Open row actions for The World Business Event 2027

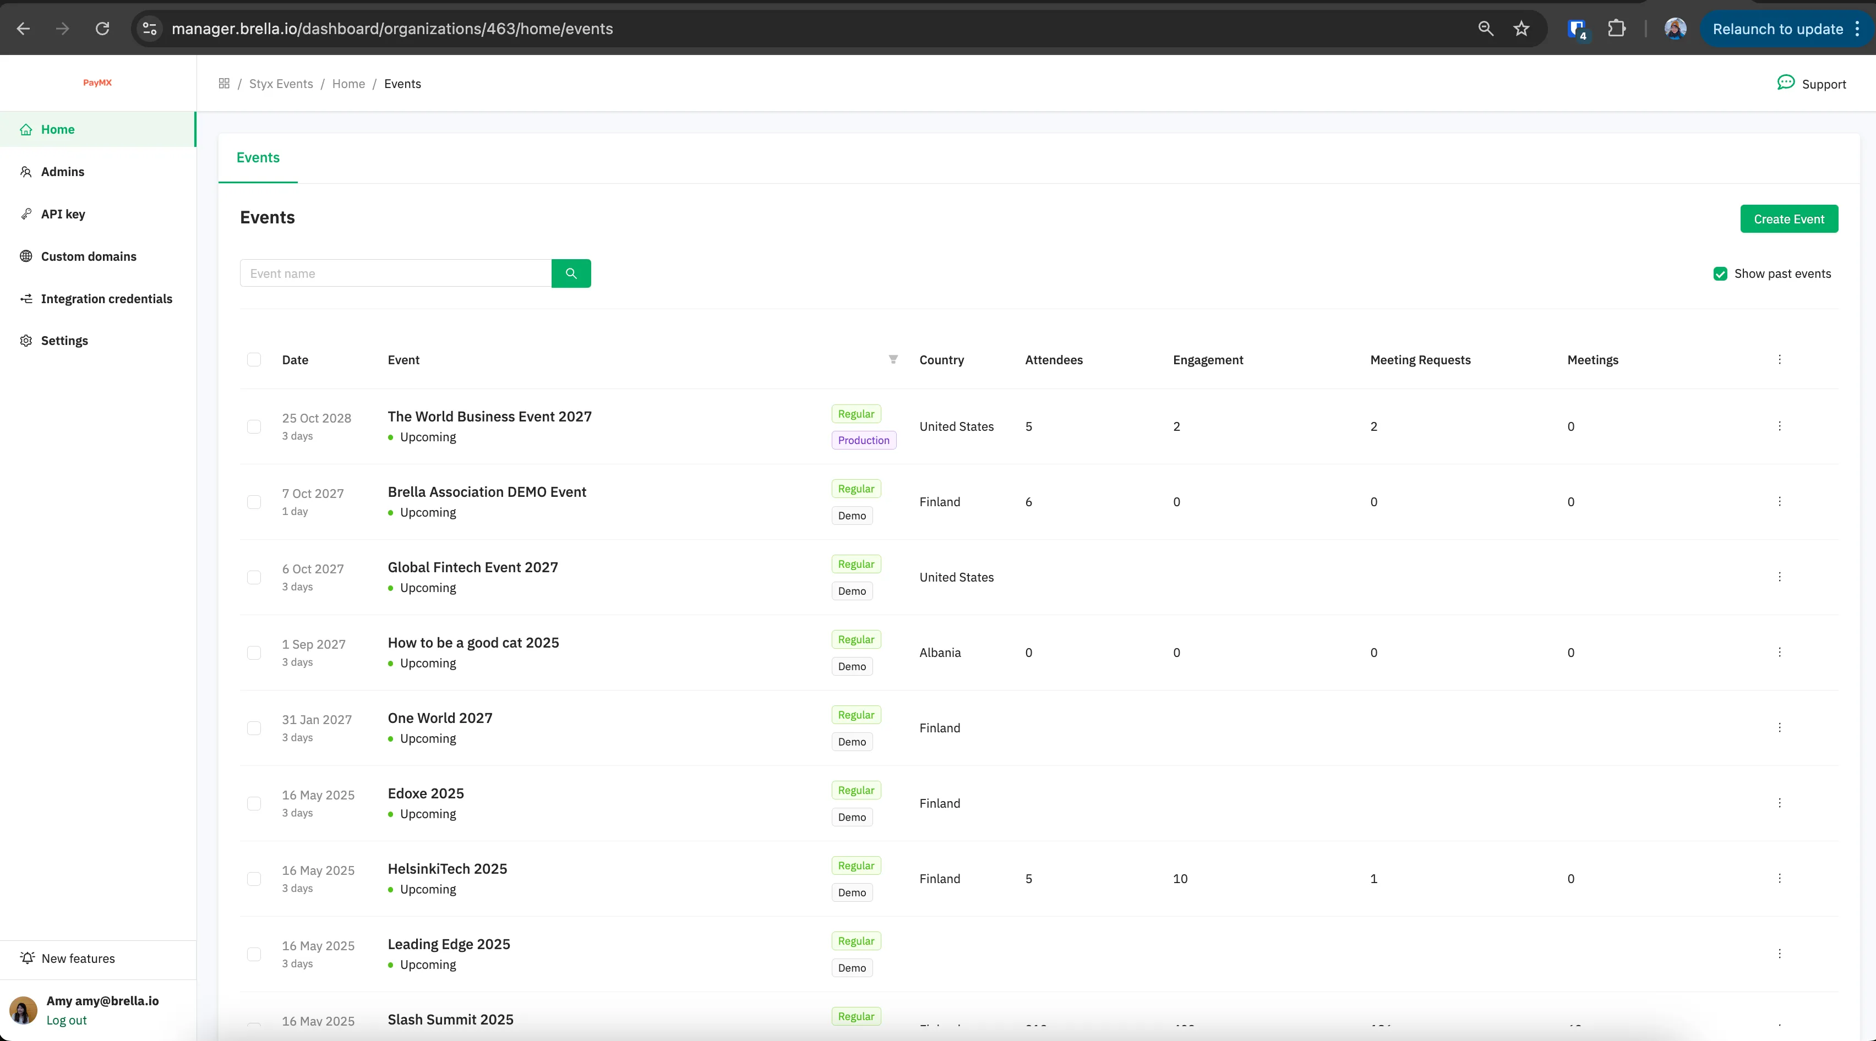[1779, 426]
